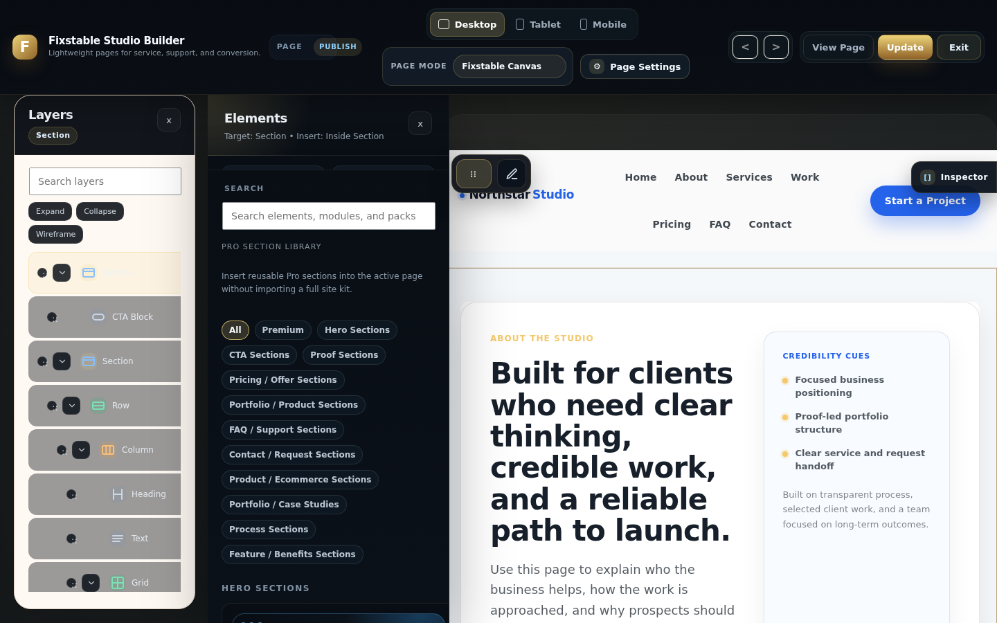Collapse the highlighted Section layer chevron
The image size is (997, 623).
(x=62, y=273)
